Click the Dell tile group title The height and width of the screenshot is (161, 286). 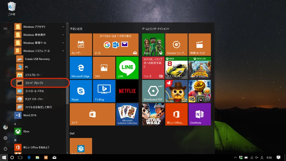coord(72,134)
